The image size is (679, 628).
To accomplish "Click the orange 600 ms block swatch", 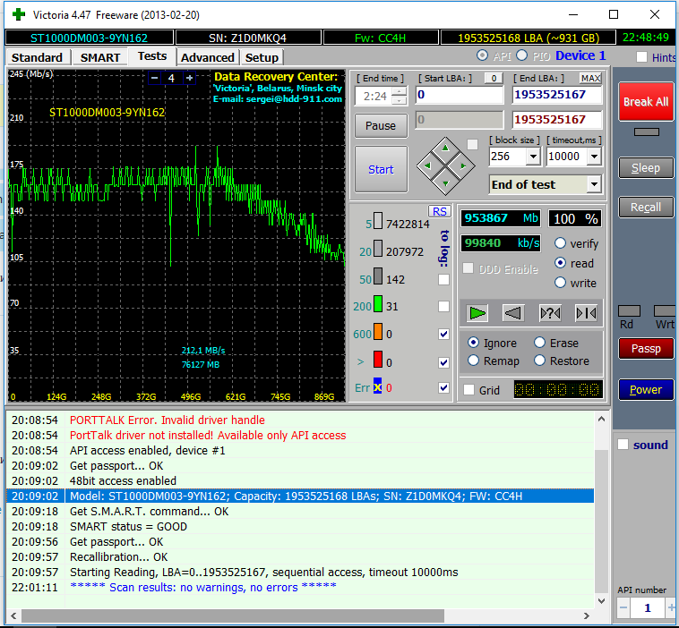I will point(378,331).
